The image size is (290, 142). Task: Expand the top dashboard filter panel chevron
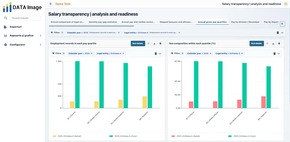pos(282,33)
